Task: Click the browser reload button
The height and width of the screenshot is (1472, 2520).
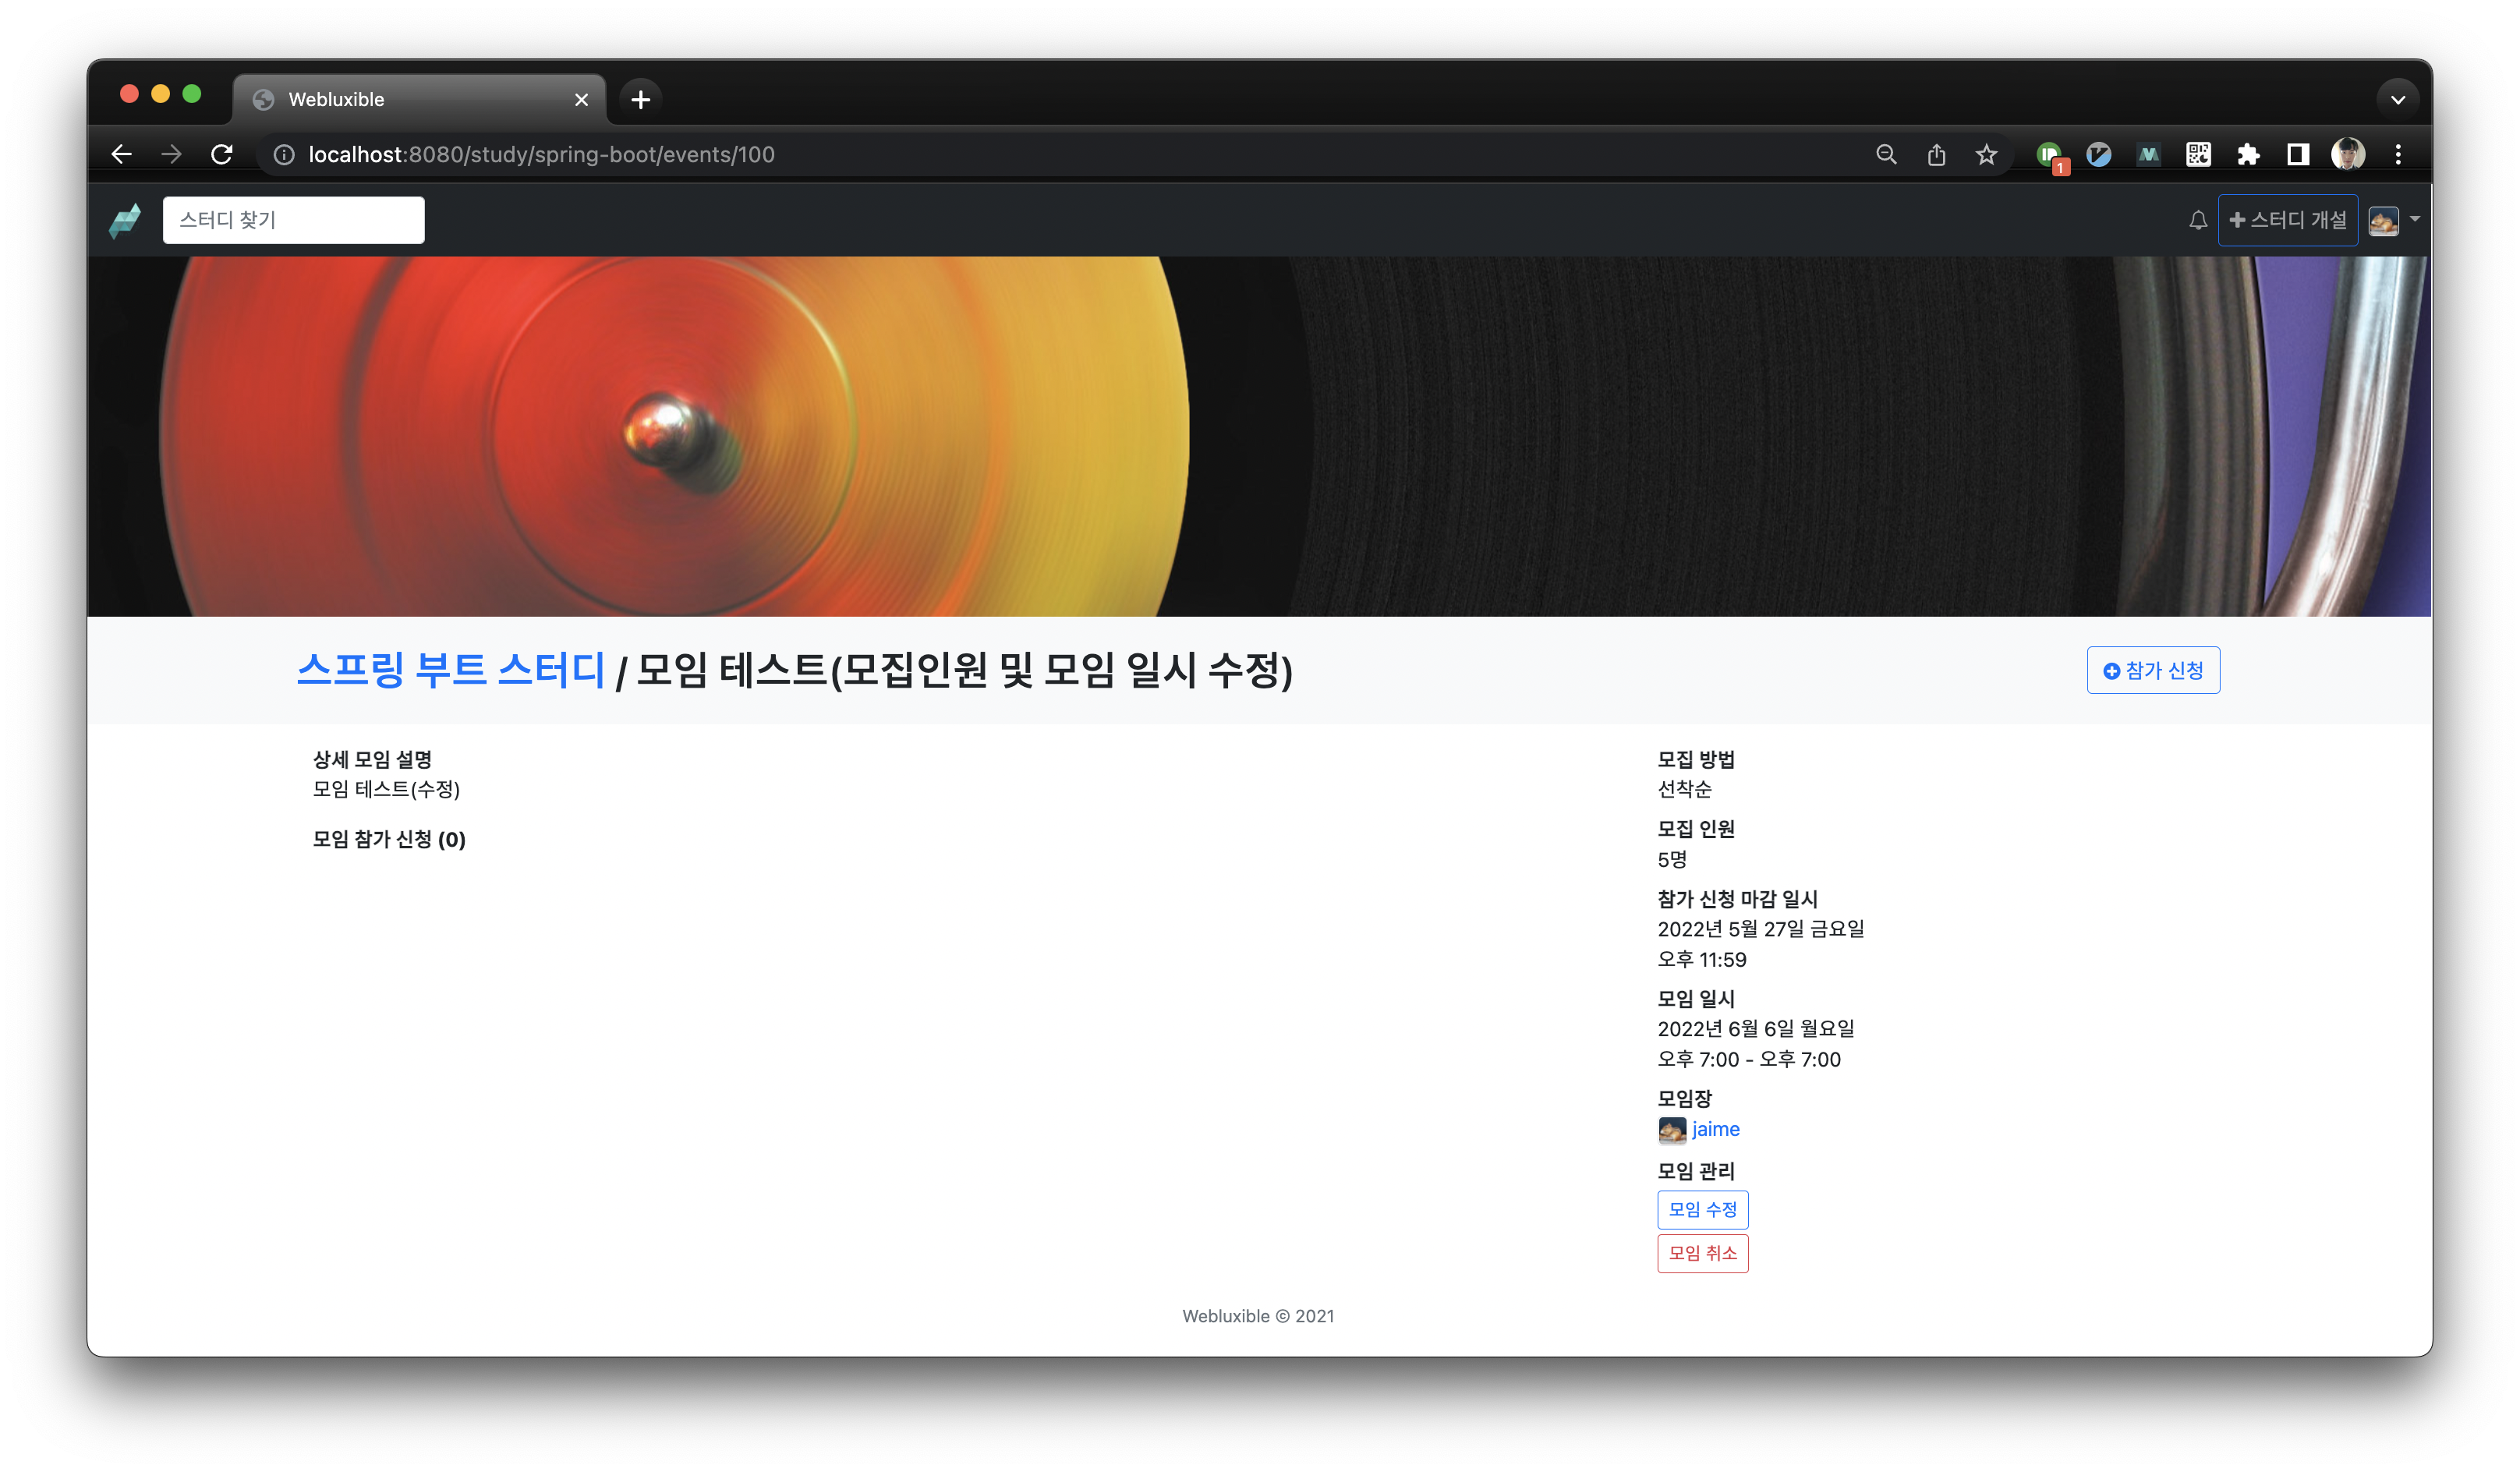Action: [x=222, y=154]
